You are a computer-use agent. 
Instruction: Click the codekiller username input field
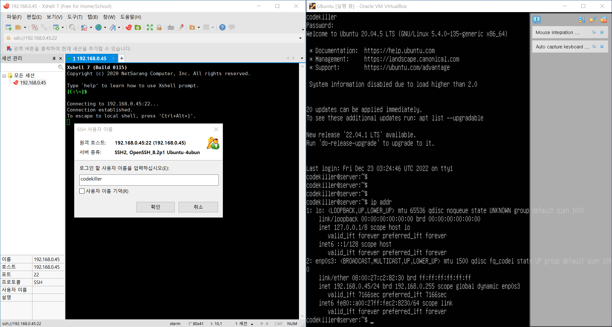pyautogui.click(x=149, y=180)
